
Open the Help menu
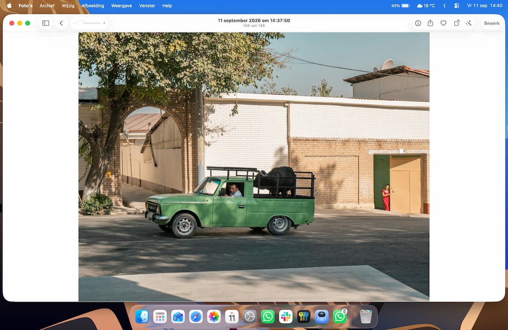pyautogui.click(x=167, y=5)
